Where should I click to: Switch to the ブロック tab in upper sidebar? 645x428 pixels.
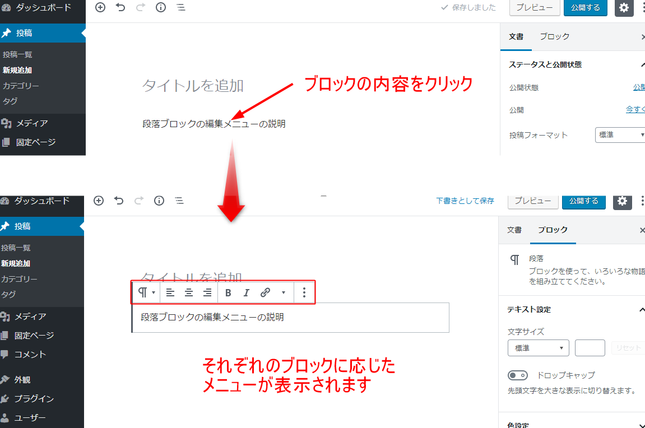click(554, 36)
